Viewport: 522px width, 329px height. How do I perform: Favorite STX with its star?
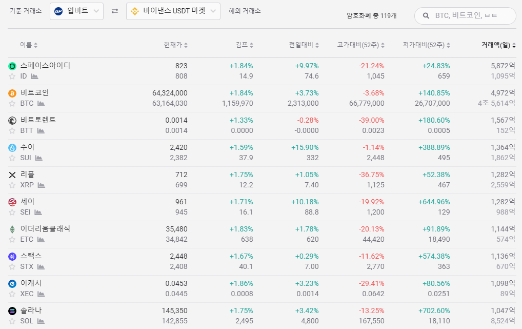pos(12,267)
